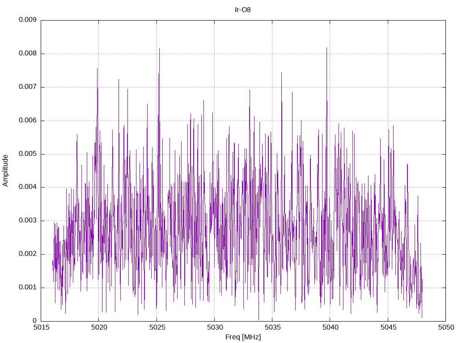Click the Freq [MHz] x-axis label
The image size is (458, 343).
tap(243, 337)
